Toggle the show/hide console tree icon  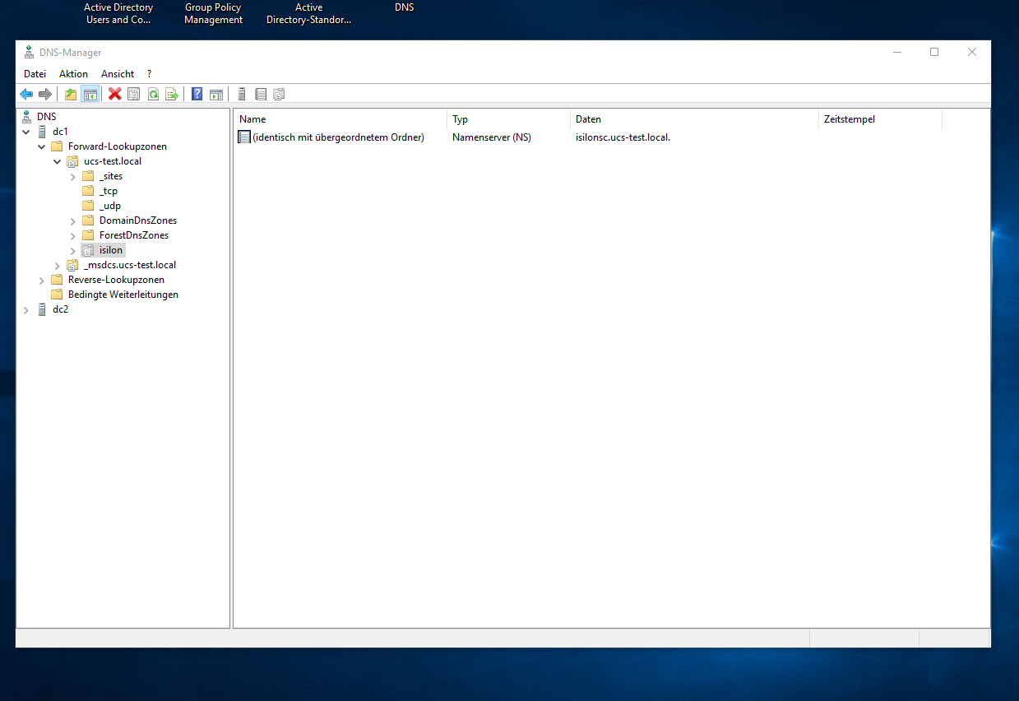90,95
